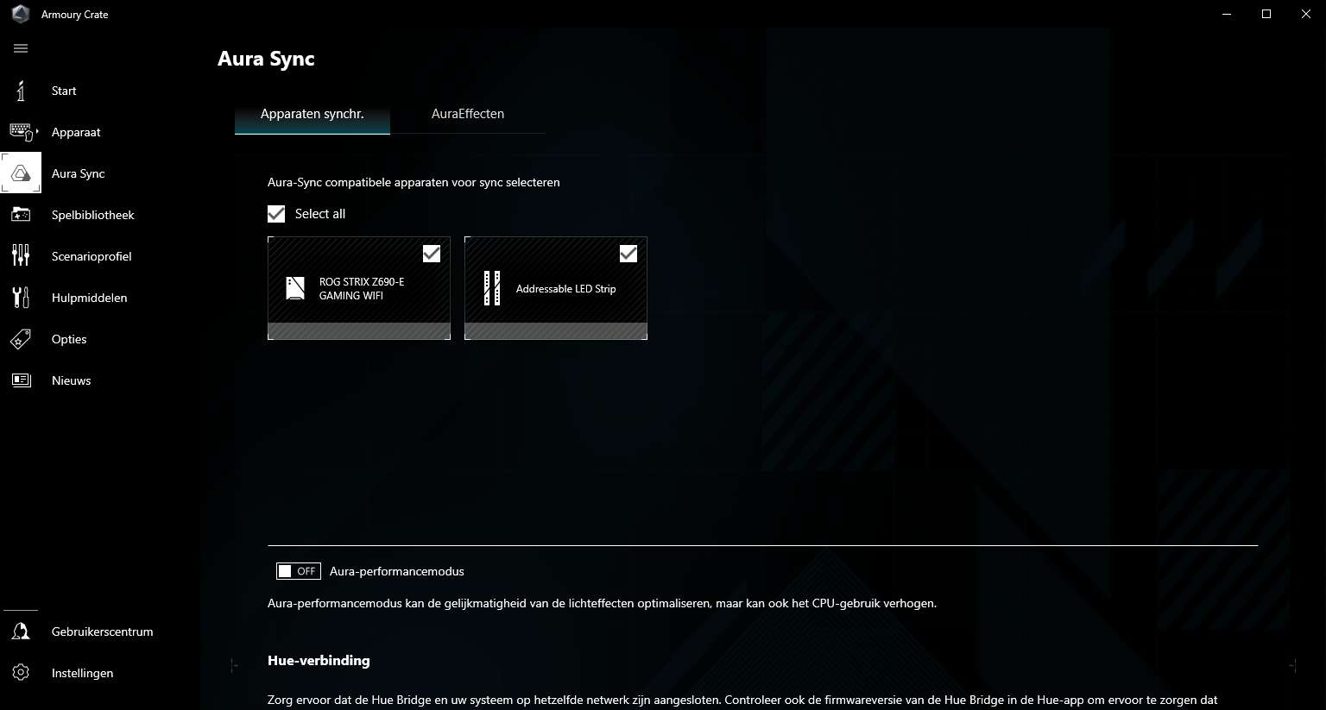Viewport: 1326px width, 710px height.
Task: Open Instellingen in the sidebar
Action: [x=83, y=673]
